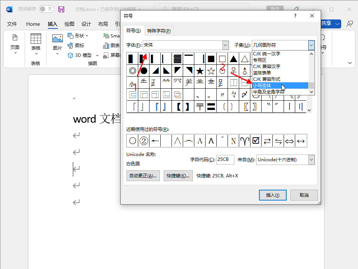Open the 绘图 ribbon tab
The width and height of the screenshot is (358, 269).
pyautogui.click(x=70, y=24)
